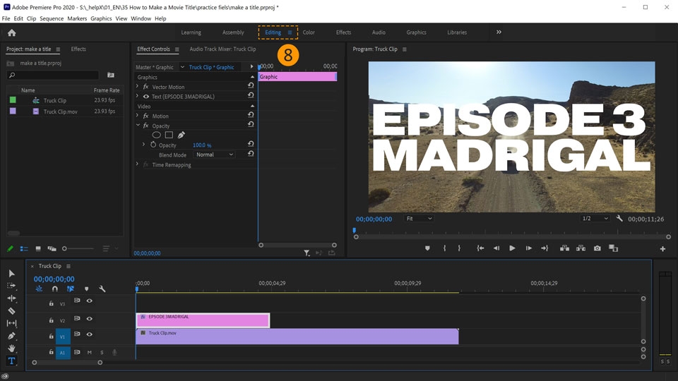Screen dimensions: 678x381
Task: Open timeline display settings wrench
Action: coord(102,289)
